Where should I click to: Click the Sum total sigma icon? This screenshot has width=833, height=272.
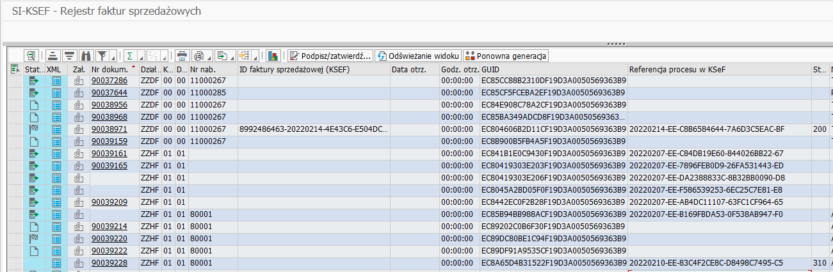click(x=129, y=56)
